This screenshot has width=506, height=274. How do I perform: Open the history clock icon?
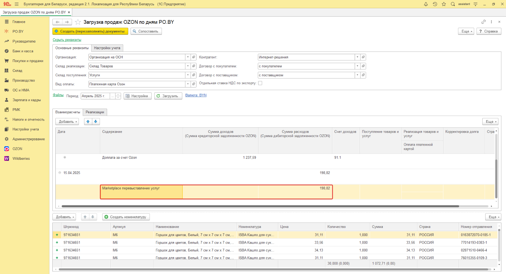click(435, 4)
